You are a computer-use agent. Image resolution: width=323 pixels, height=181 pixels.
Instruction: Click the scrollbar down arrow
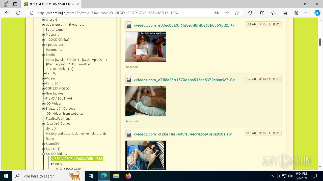(x=320, y=167)
